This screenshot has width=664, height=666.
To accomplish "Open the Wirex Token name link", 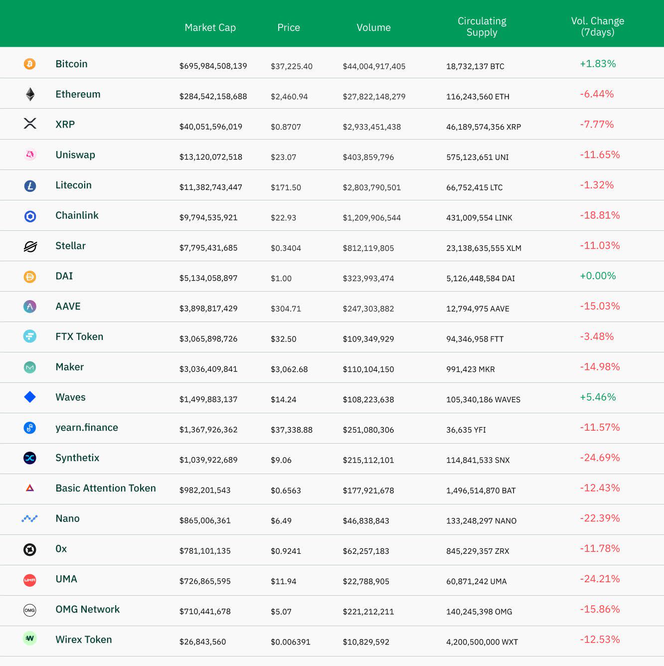I will (84, 640).
